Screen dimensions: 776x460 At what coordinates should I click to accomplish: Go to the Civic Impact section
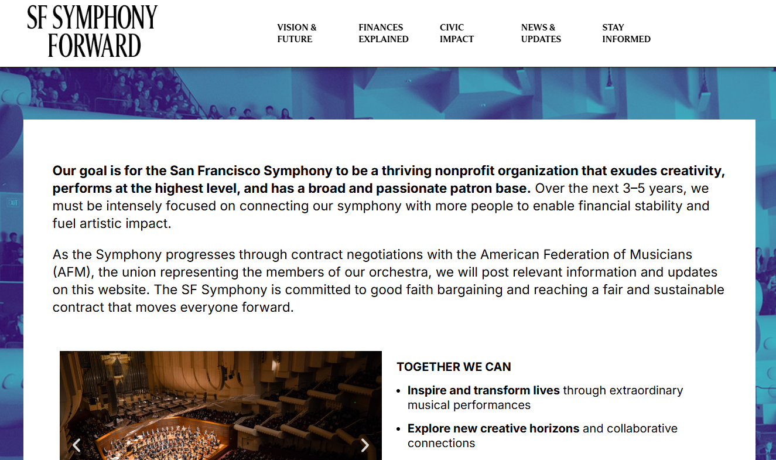click(x=456, y=33)
